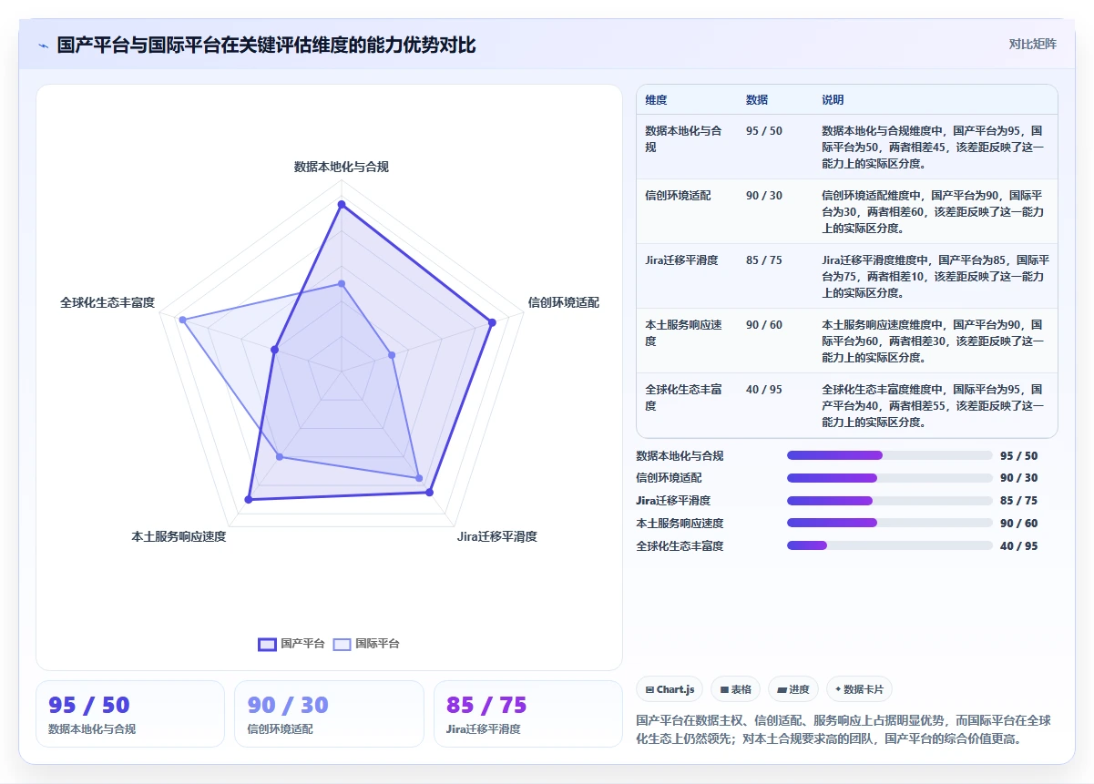Click table cell 85 / 75
Screen dimensions: 1094x784
(x=763, y=260)
